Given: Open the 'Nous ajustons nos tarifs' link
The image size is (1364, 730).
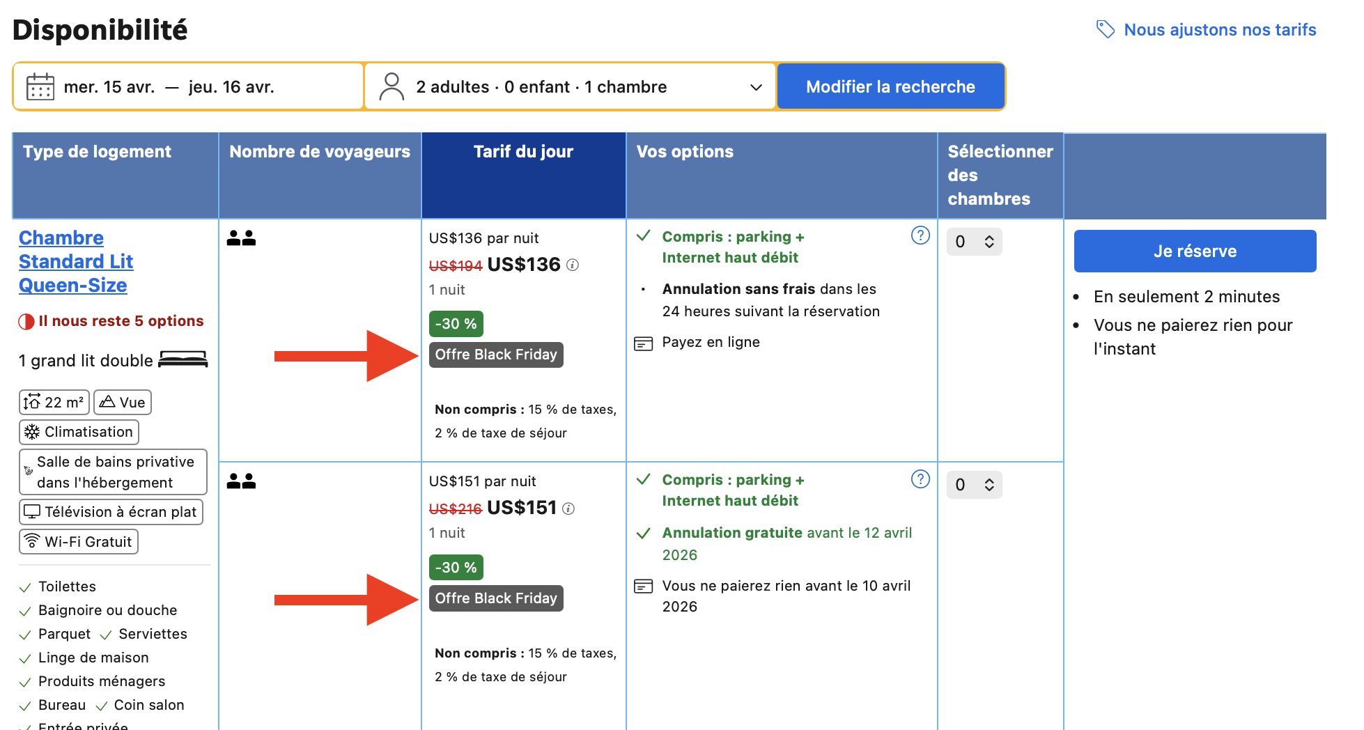Looking at the screenshot, I should tap(1219, 30).
